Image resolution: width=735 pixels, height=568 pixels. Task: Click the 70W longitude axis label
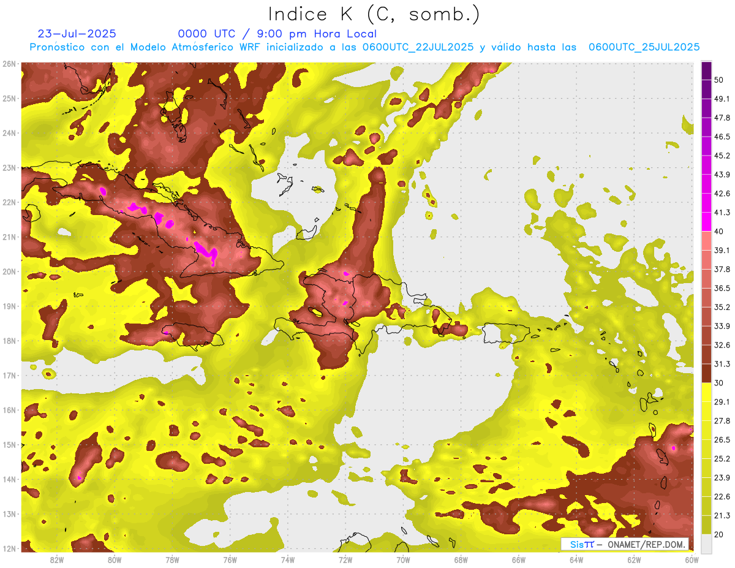click(x=403, y=559)
